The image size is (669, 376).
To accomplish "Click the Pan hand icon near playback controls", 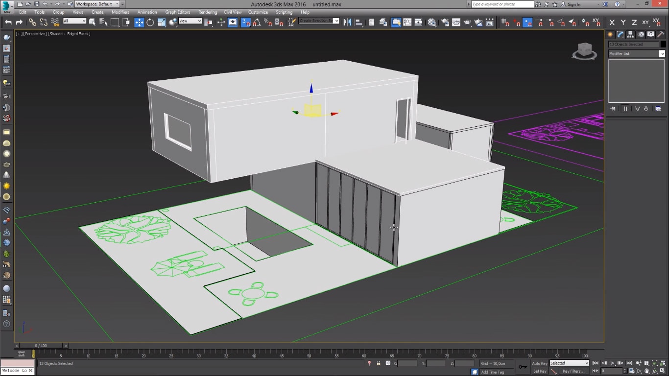I will point(646,371).
